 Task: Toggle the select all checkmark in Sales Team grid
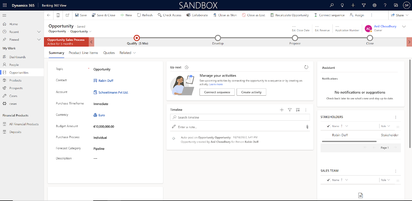(328, 180)
